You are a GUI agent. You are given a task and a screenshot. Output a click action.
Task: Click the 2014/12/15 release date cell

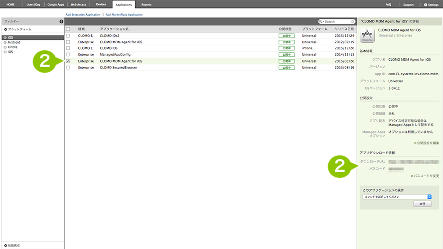(x=344, y=54)
